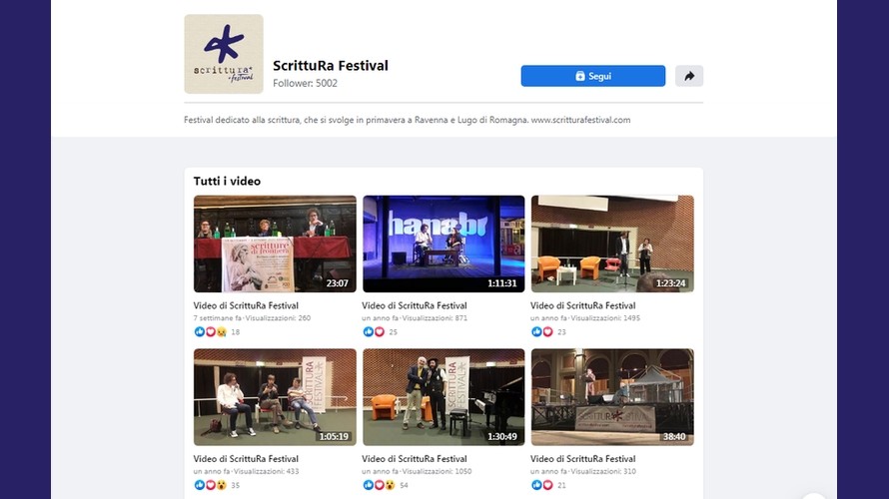Open the www.scritturafestival.com link
The width and height of the screenshot is (889, 499).
(580, 120)
